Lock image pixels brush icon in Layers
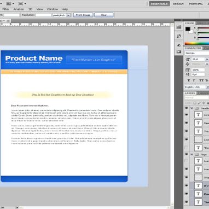The image size is (209, 209). click(x=199, y=103)
